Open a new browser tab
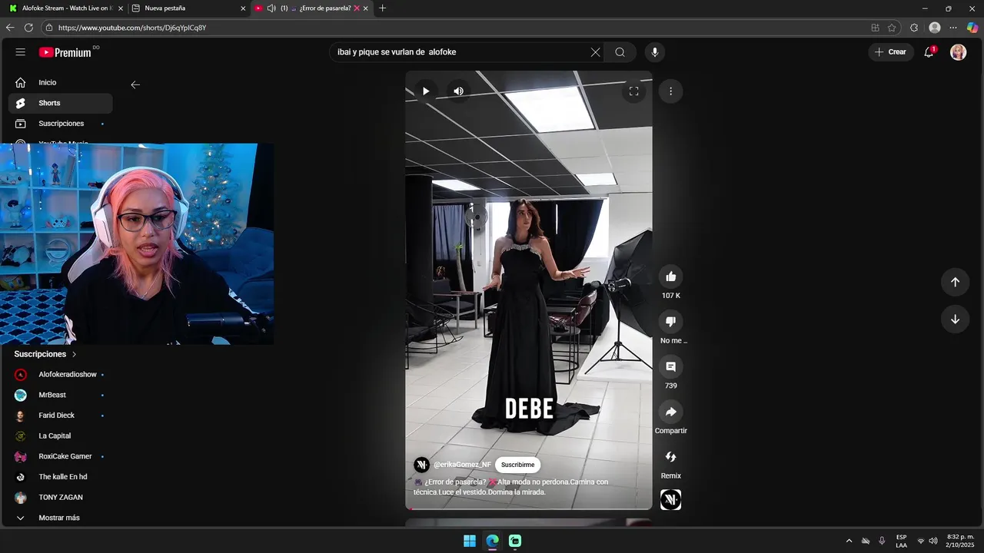The width and height of the screenshot is (984, 553). click(x=383, y=8)
